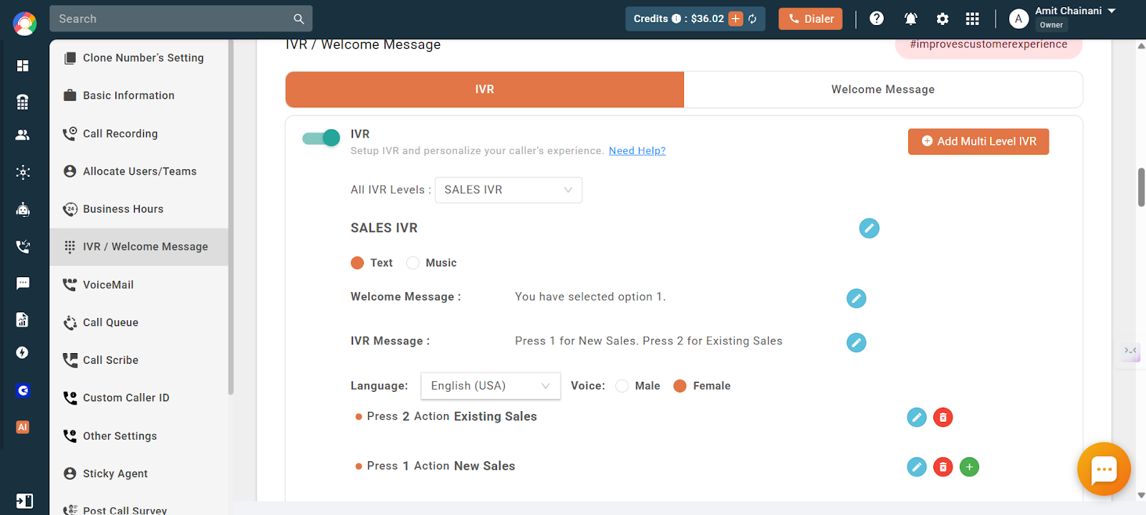Open the help question mark icon
Viewport: 1146px width, 515px height.
coord(877,19)
